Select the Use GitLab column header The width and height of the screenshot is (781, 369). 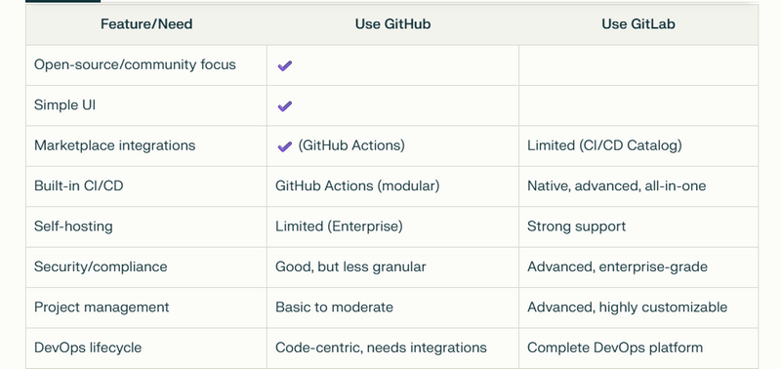point(638,23)
